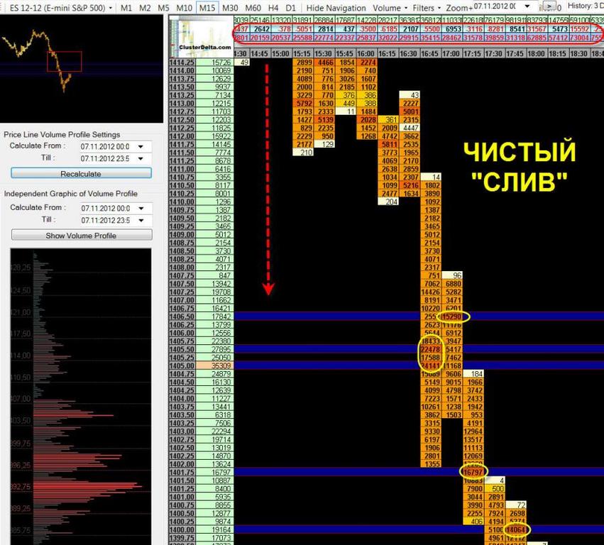
Task: Click the 20159 value in second delta row
Action: [260, 38]
